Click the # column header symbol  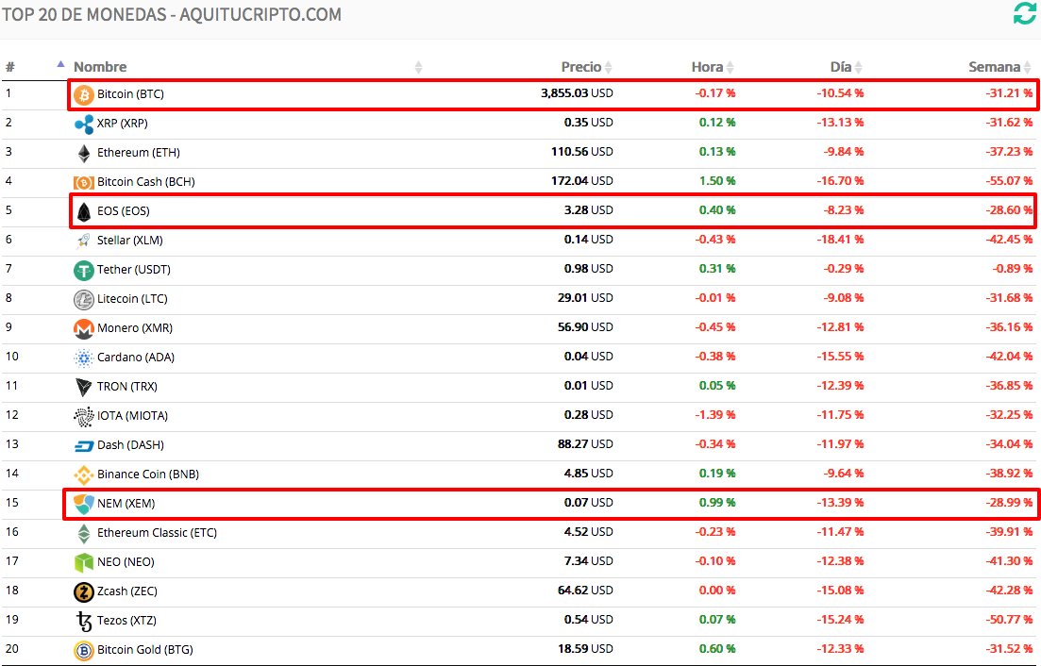(x=10, y=67)
